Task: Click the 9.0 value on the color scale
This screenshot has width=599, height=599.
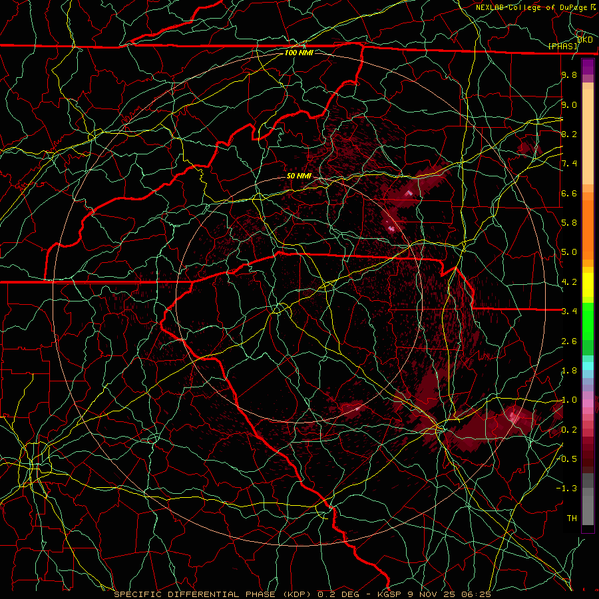Action: tap(569, 104)
